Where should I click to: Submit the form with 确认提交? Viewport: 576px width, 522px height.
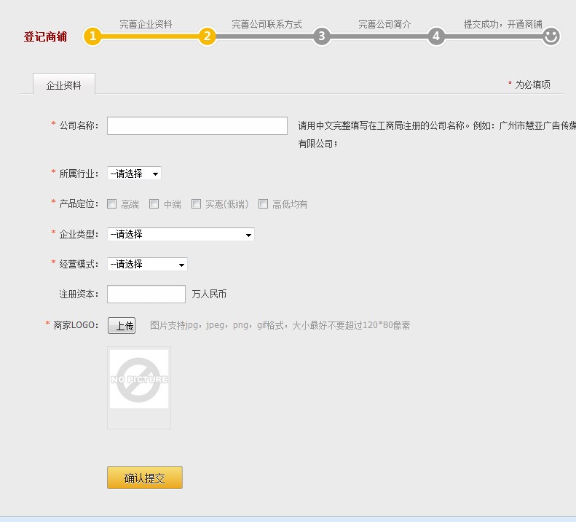pos(145,478)
